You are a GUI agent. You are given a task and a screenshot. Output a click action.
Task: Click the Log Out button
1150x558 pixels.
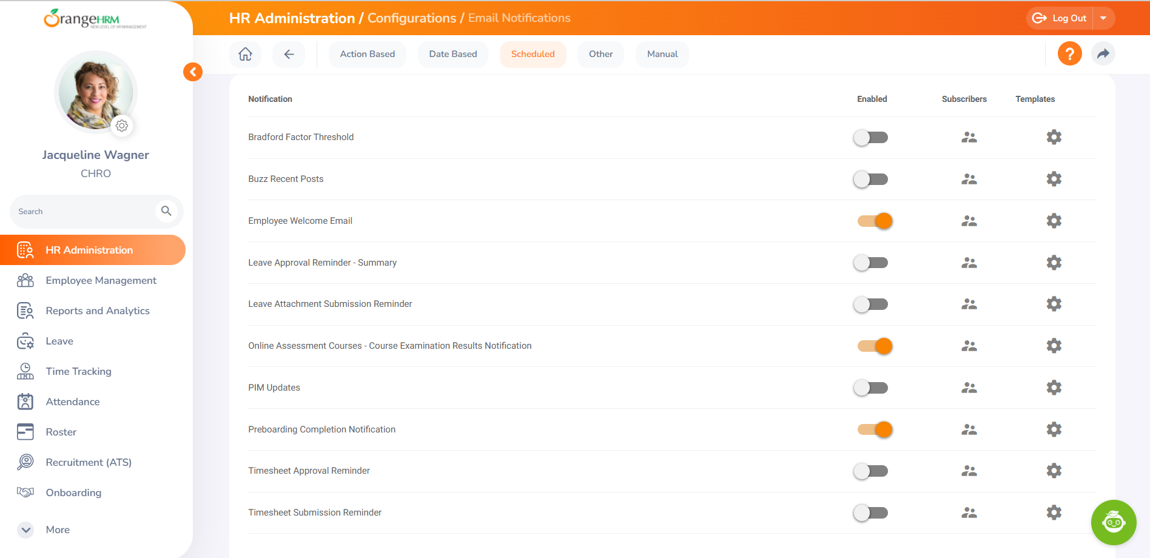1060,18
